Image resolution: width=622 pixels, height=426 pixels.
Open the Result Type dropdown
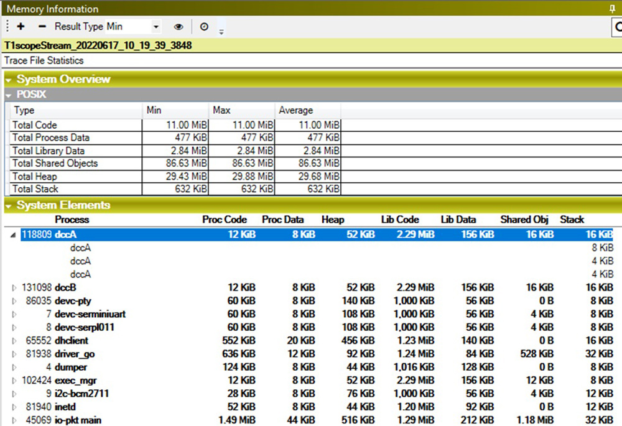point(155,27)
